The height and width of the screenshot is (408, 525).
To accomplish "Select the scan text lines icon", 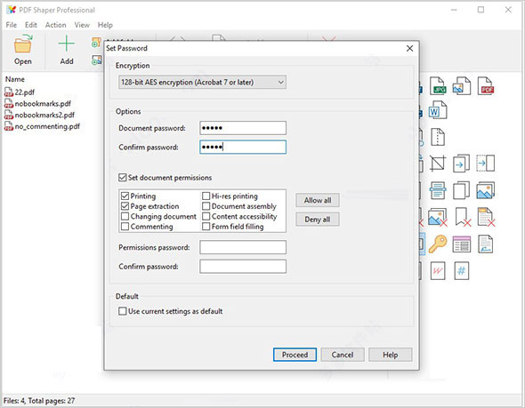I will 438,190.
